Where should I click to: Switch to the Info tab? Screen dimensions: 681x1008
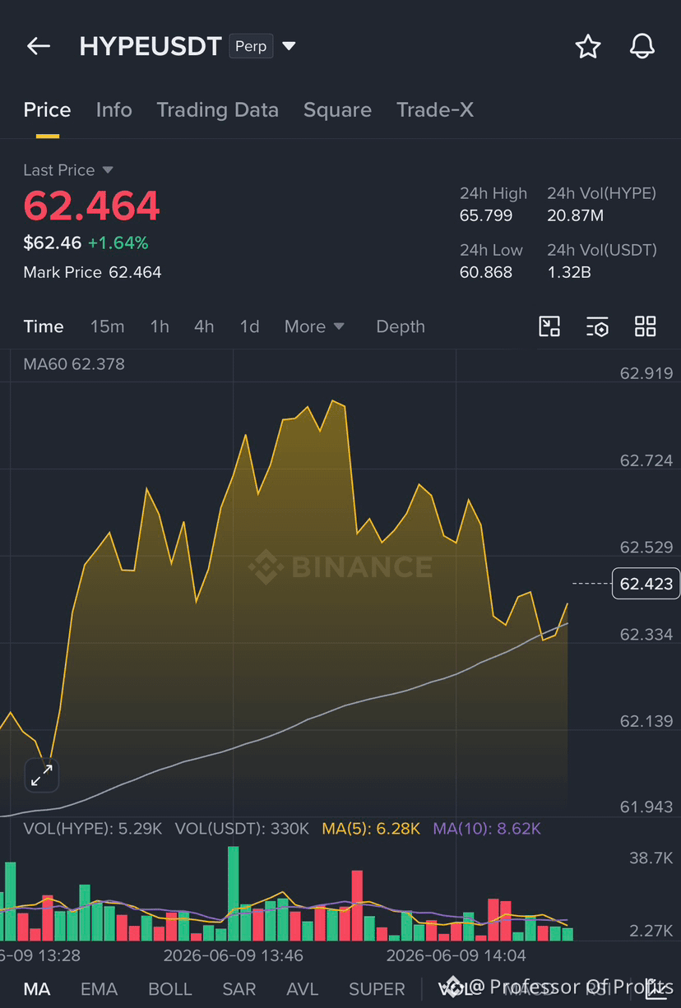click(x=113, y=110)
